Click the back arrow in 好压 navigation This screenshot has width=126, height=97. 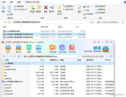[x=4, y=56]
